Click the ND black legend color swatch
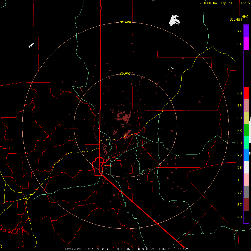Image resolution: width=251 pixels, height=251 pixels. click(x=246, y=217)
